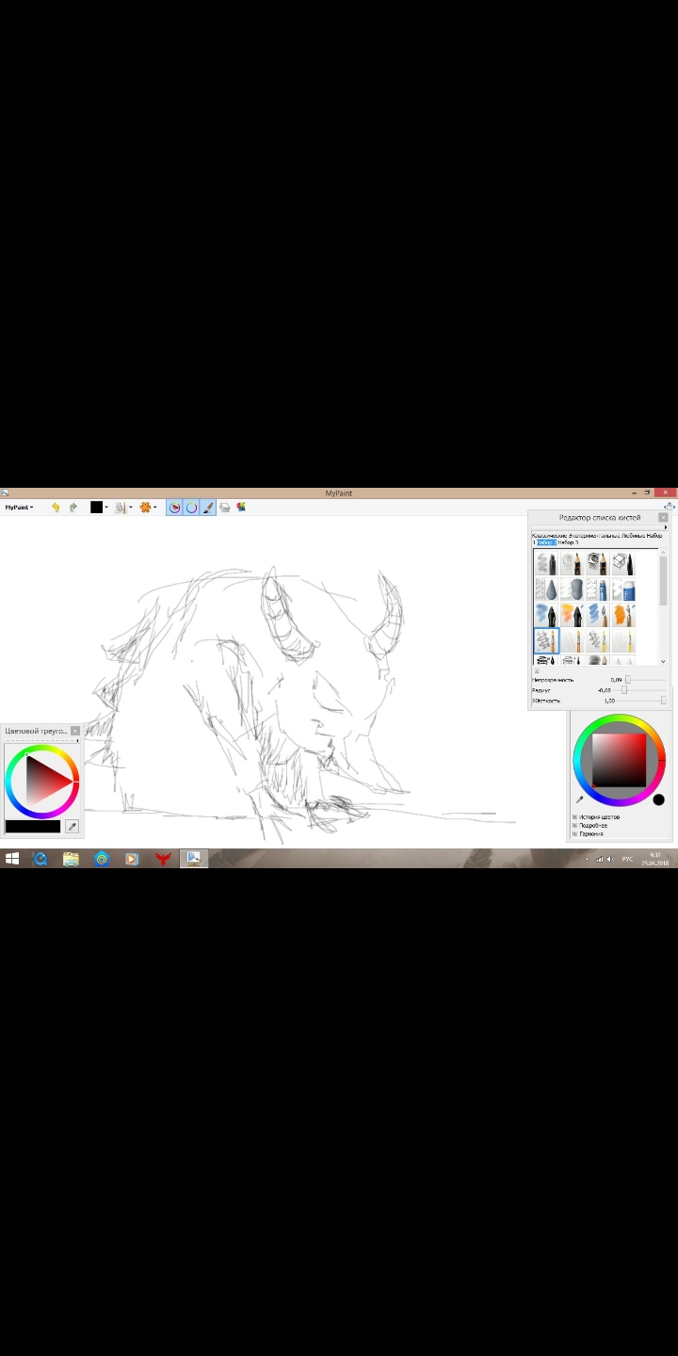The height and width of the screenshot is (1356, 678).
Task: Pick the pencil with rose sketch brush
Action: point(573,563)
